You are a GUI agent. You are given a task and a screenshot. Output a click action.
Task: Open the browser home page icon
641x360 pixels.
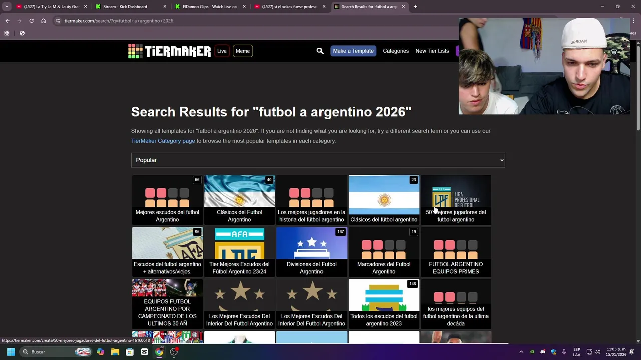[43, 21]
